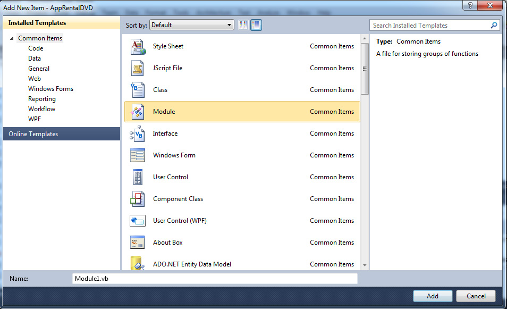Select Common Items in the templates tree
The width and height of the screenshot is (507, 309).
pyautogui.click(x=40, y=38)
